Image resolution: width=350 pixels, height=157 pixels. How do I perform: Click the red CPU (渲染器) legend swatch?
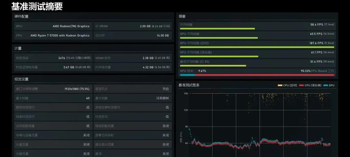(x=301, y=86)
